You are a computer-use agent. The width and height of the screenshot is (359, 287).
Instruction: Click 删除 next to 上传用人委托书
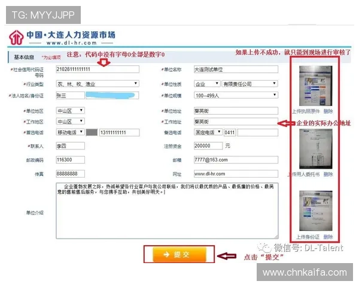(x=328, y=175)
